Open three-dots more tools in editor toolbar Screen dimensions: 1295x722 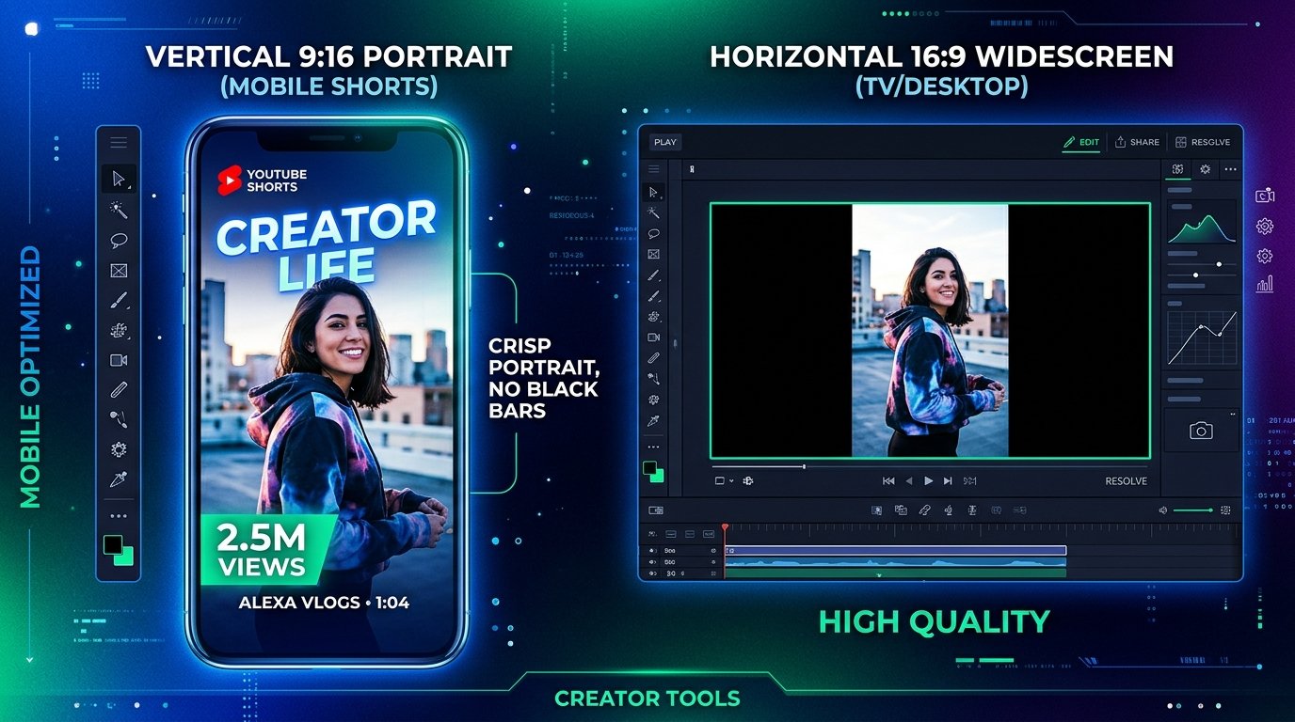[x=654, y=447]
